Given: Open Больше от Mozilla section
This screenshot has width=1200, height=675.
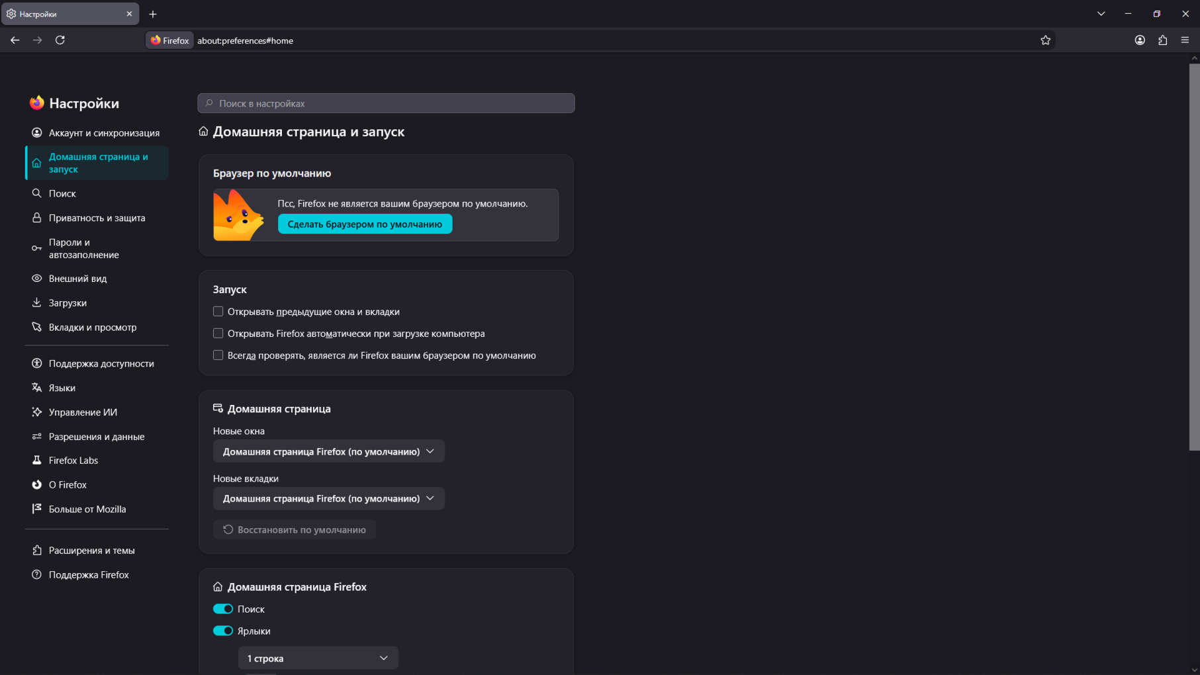Looking at the screenshot, I should 97,510.
